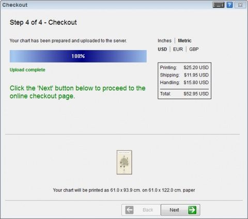The width and height of the screenshot is (248, 219).
Task: Open the on-screen keyboard icon
Action: point(219,5)
